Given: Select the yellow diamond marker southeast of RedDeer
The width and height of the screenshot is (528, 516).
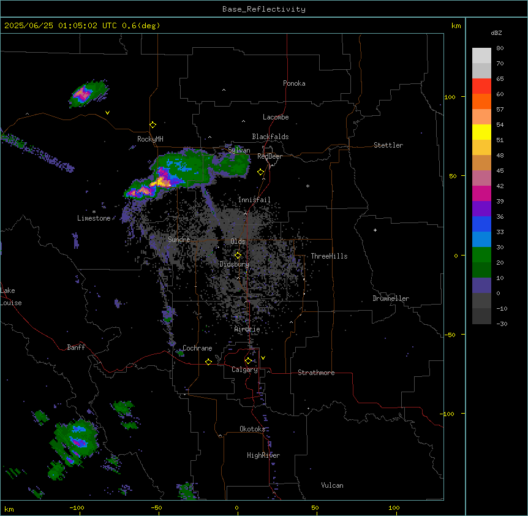Looking at the screenshot, I should coord(260,172).
